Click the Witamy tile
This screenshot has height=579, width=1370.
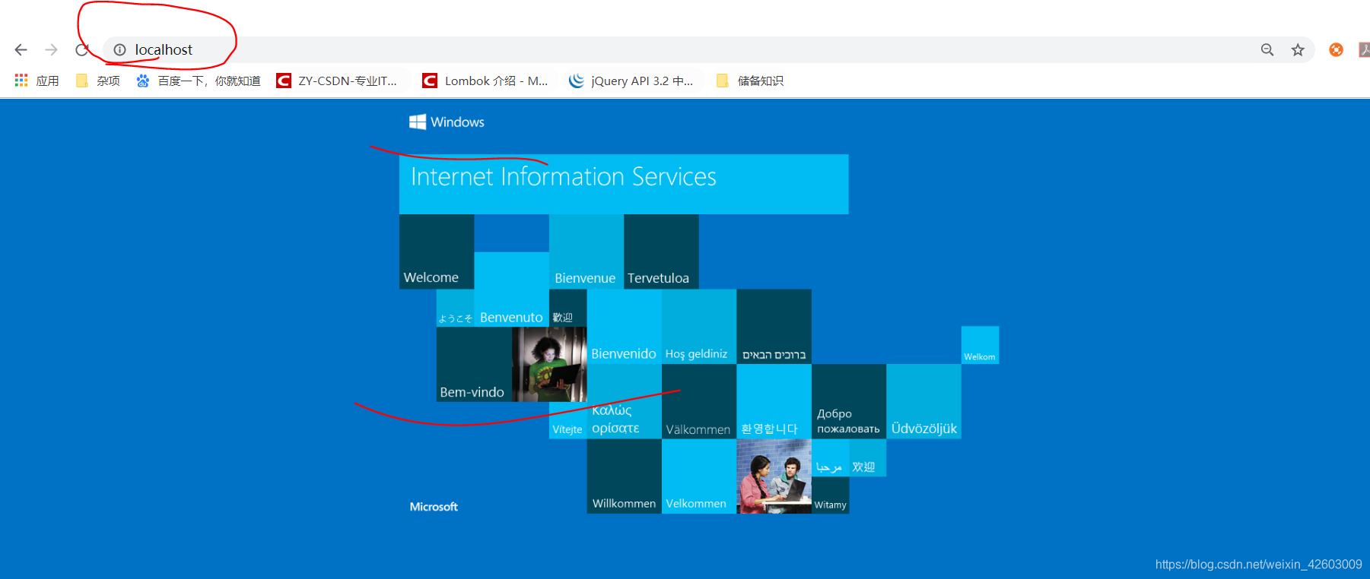830,495
